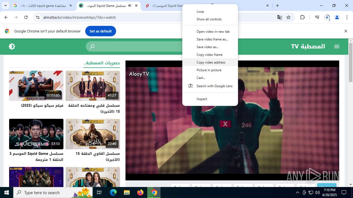
Task: Toggle the site dark mode icon
Action: click(x=12, y=46)
